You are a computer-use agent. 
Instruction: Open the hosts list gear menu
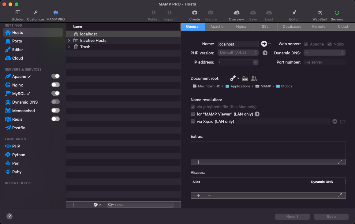97,205
